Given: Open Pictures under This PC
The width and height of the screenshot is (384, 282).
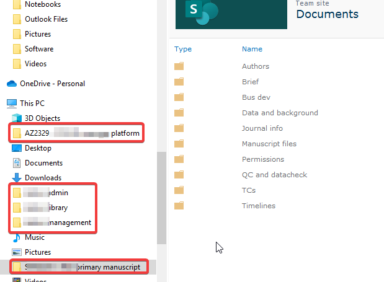Looking at the screenshot, I should (38, 252).
